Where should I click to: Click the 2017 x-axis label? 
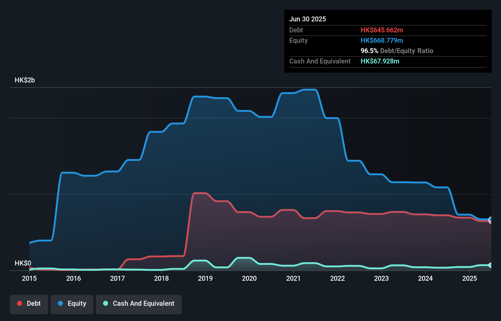tap(117, 278)
